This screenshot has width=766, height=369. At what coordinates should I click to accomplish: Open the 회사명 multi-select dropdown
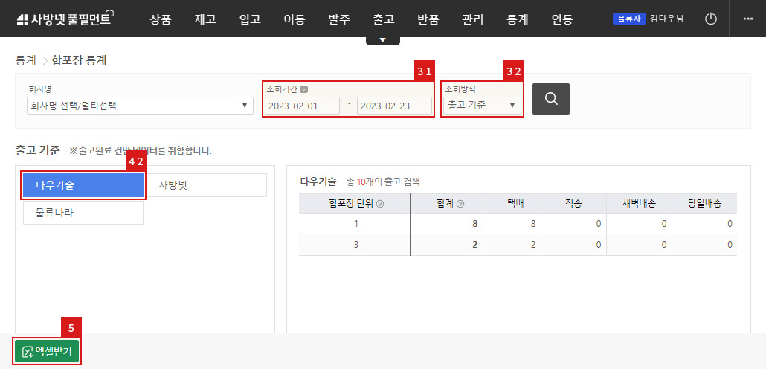click(140, 105)
